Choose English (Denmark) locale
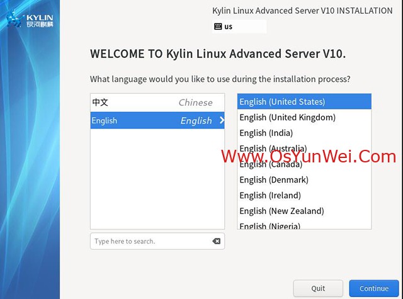This screenshot has height=299, width=403. [304, 179]
